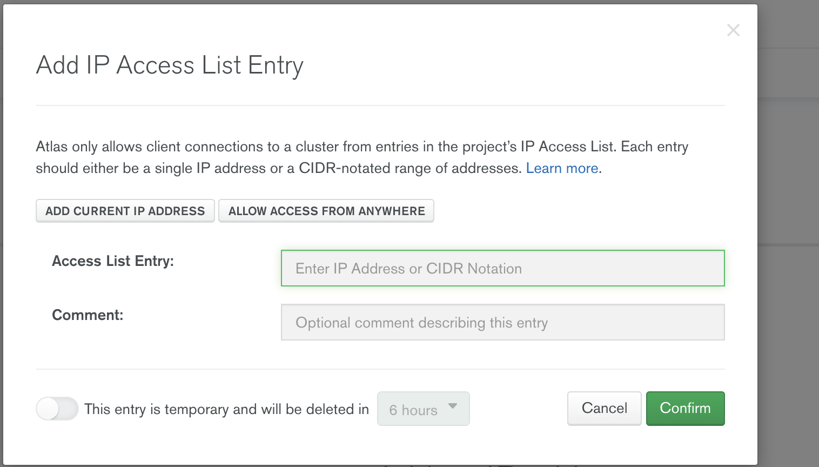Image resolution: width=819 pixels, height=467 pixels.
Task: Click the caret arrow in hours selector
Action: (x=453, y=406)
